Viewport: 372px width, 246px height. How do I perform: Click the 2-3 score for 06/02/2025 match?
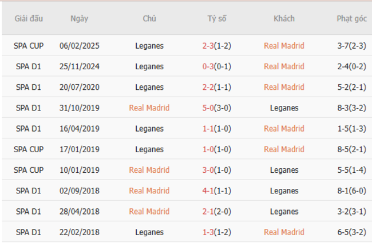tap(208, 46)
